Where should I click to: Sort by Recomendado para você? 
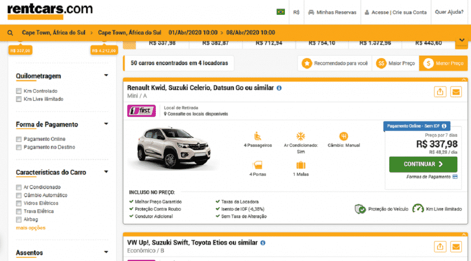(335, 63)
